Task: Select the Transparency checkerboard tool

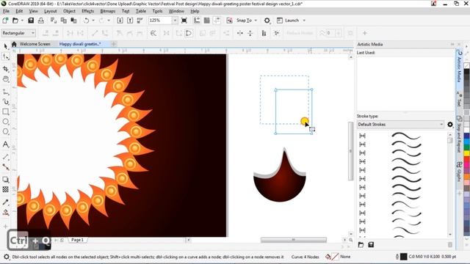Action: (x=5, y=189)
